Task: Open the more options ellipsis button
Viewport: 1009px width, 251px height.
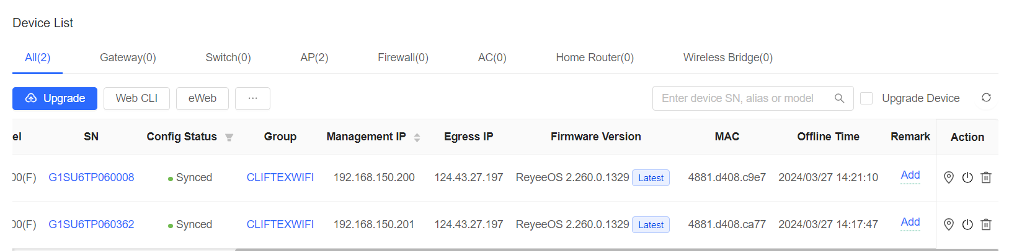Action: coord(252,98)
